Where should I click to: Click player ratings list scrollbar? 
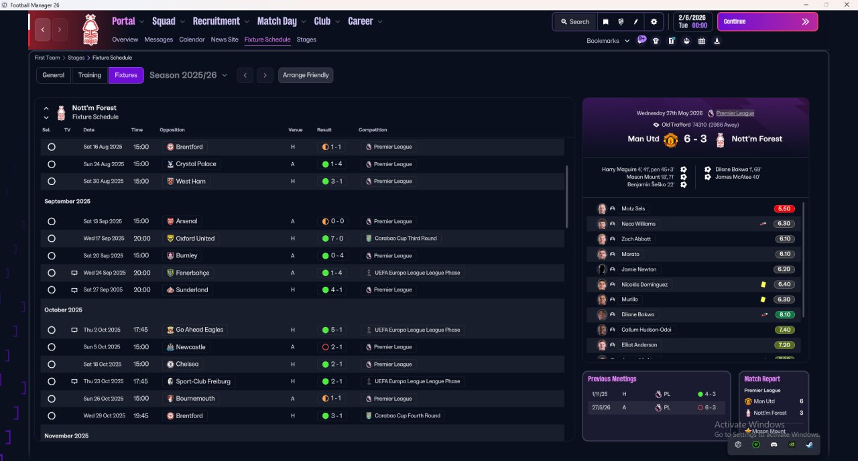point(804,259)
